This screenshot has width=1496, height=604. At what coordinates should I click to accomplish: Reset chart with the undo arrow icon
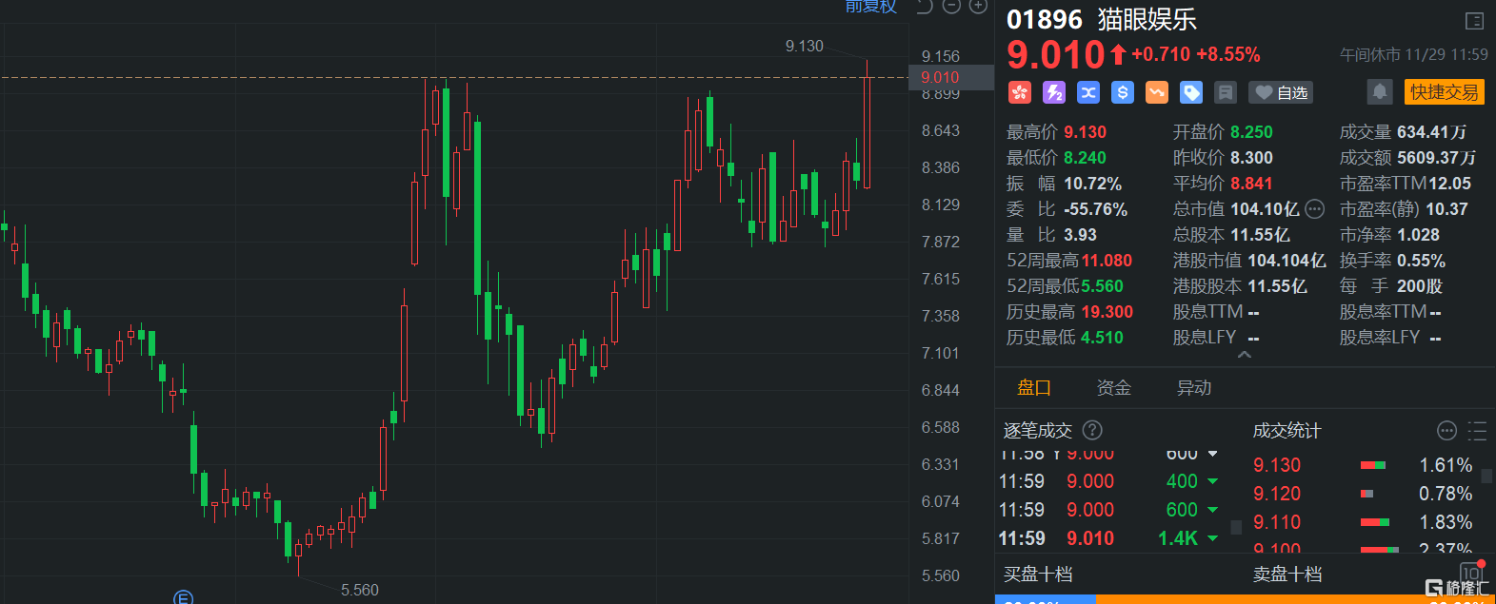pos(924,7)
